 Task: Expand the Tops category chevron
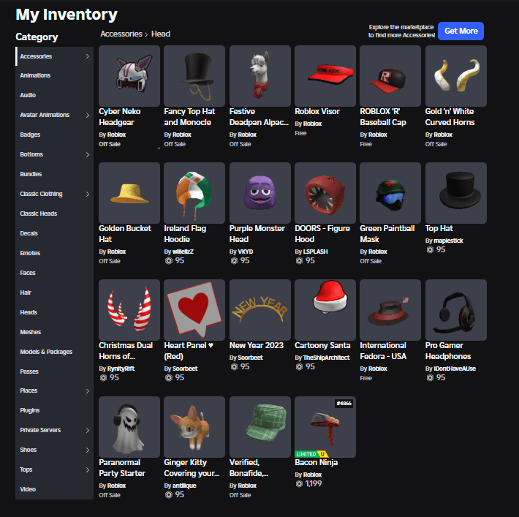(x=88, y=469)
